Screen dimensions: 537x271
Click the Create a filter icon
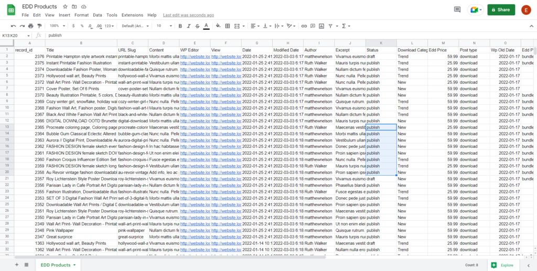(330, 26)
